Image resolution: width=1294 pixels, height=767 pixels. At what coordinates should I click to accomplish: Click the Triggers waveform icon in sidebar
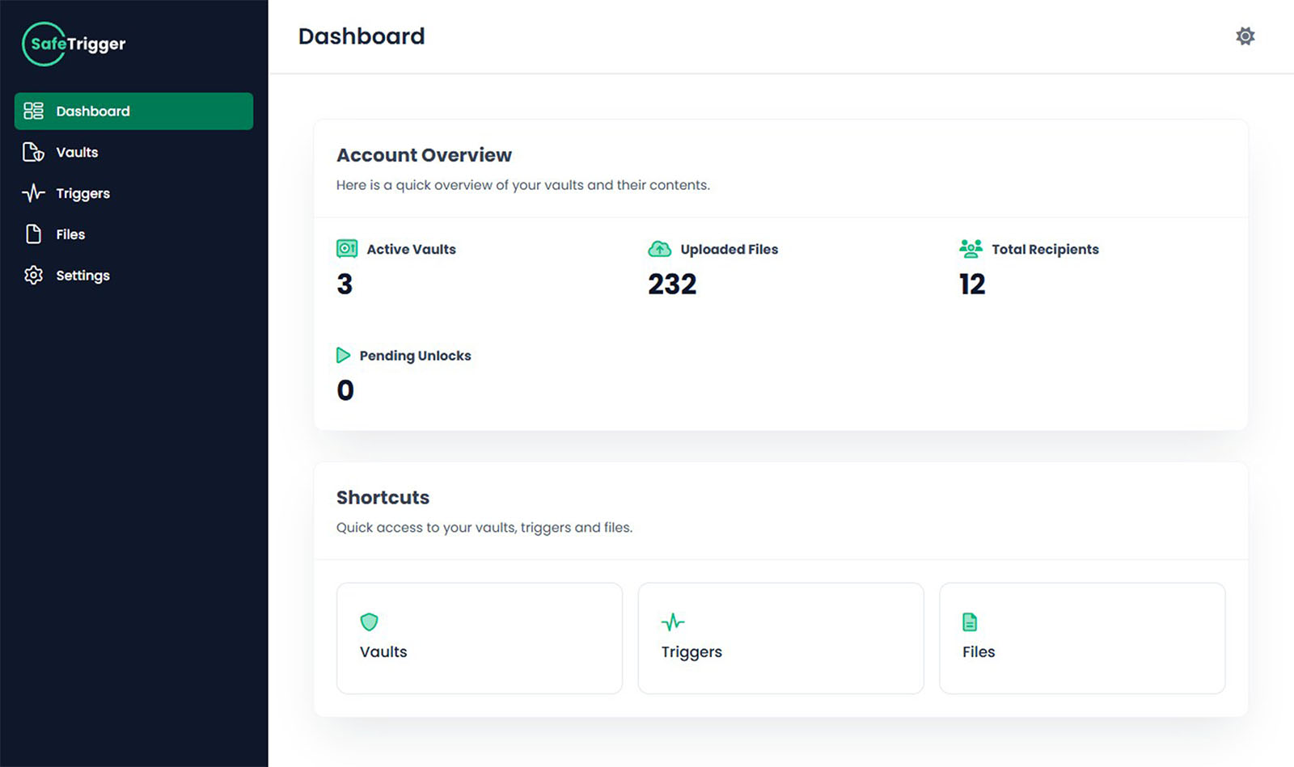[x=33, y=193]
